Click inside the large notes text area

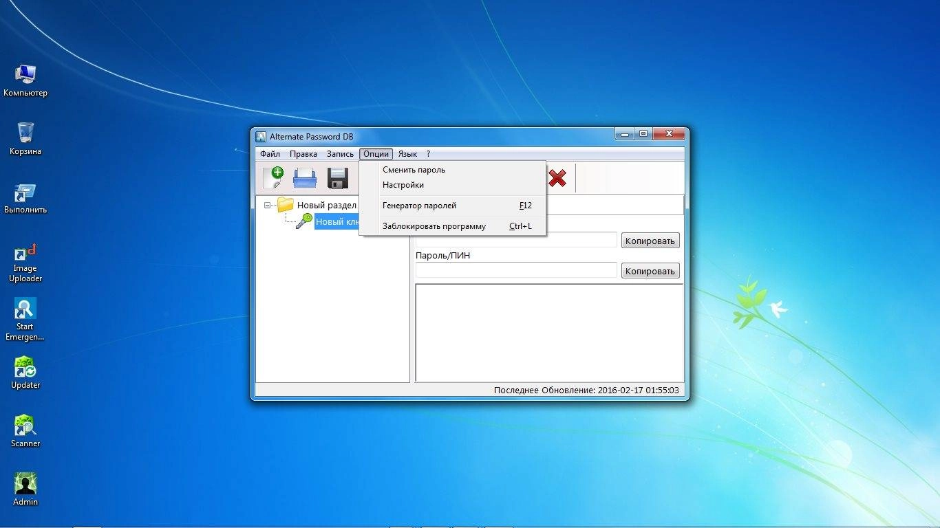point(549,332)
